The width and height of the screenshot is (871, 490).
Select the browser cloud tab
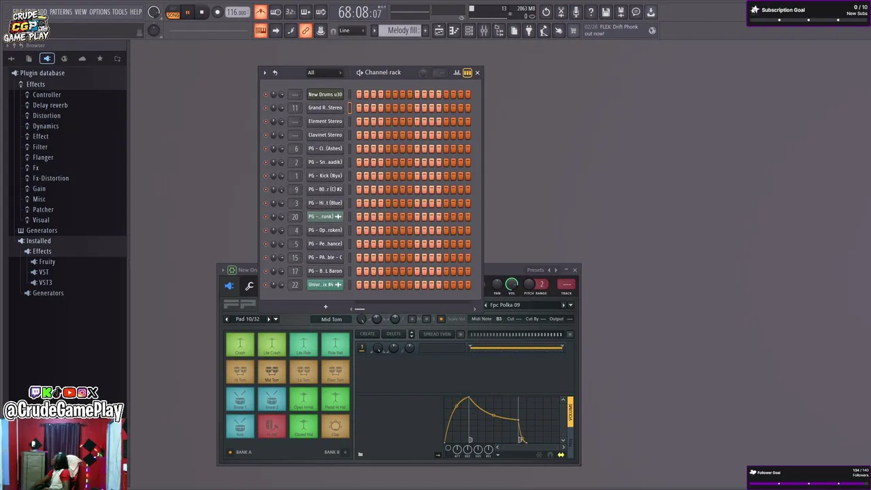click(x=82, y=59)
